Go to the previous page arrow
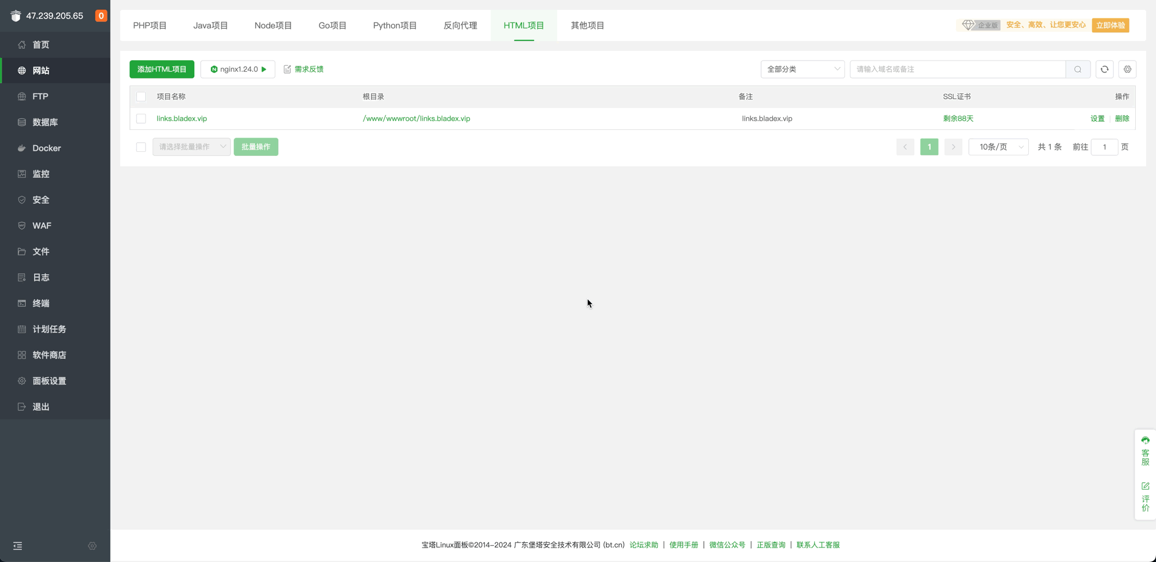Viewport: 1156px width, 562px height. coord(905,147)
